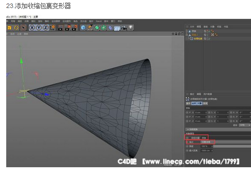Open Object Manager 对象 menu
This screenshot has height=169, width=251.
pyautogui.click(x=212, y=27)
